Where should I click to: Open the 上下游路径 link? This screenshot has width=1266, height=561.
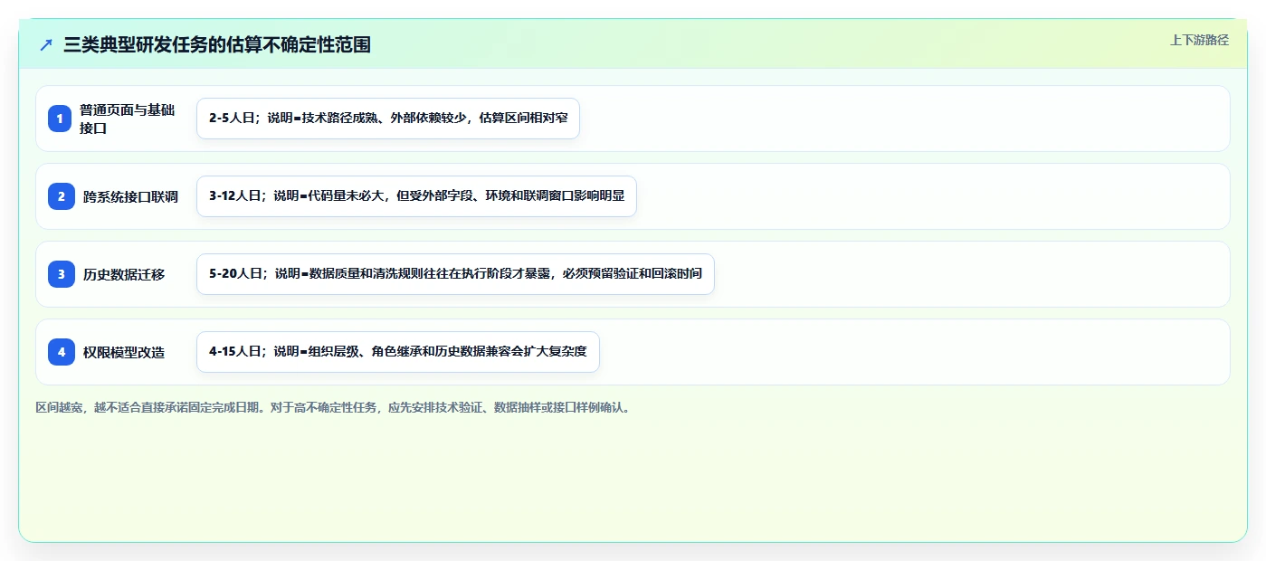(x=1199, y=40)
